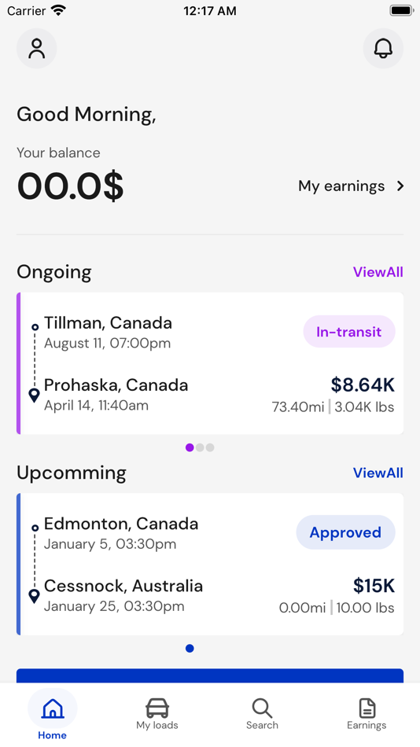This screenshot has height=747, width=420.
Task: Open the My earnings link
Action: tap(341, 186)
